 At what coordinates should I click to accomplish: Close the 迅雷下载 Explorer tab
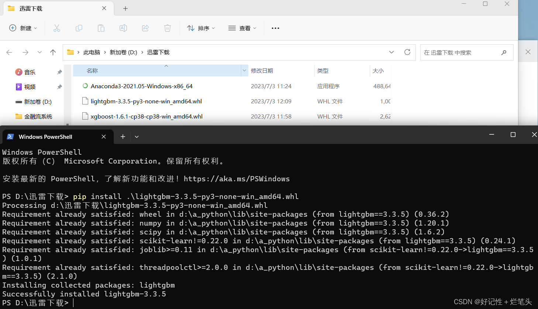104,8
